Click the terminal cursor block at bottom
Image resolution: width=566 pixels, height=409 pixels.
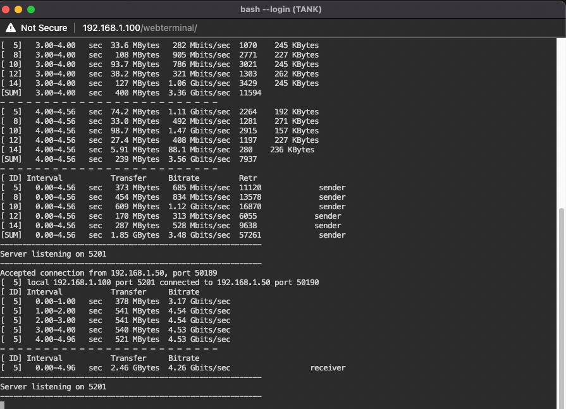point(2,405)
